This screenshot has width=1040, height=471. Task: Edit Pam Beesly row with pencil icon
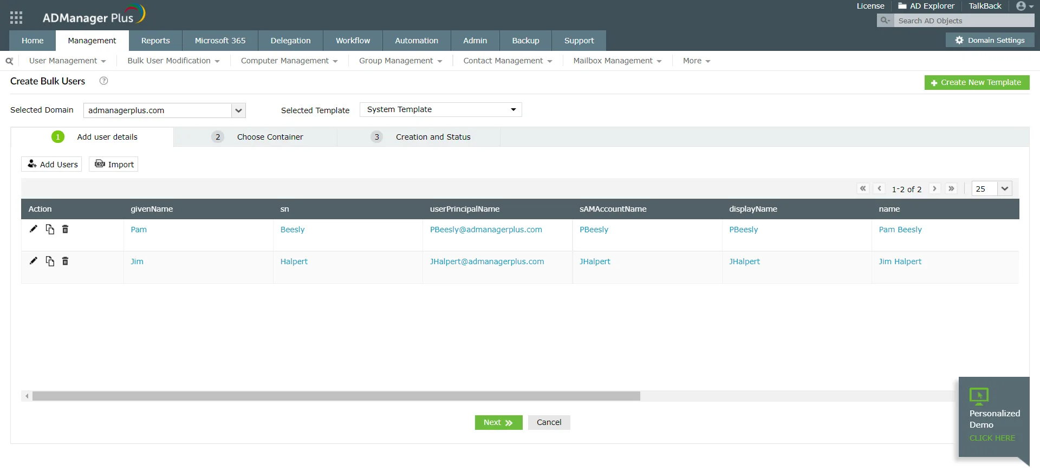(x=33, y=229)
